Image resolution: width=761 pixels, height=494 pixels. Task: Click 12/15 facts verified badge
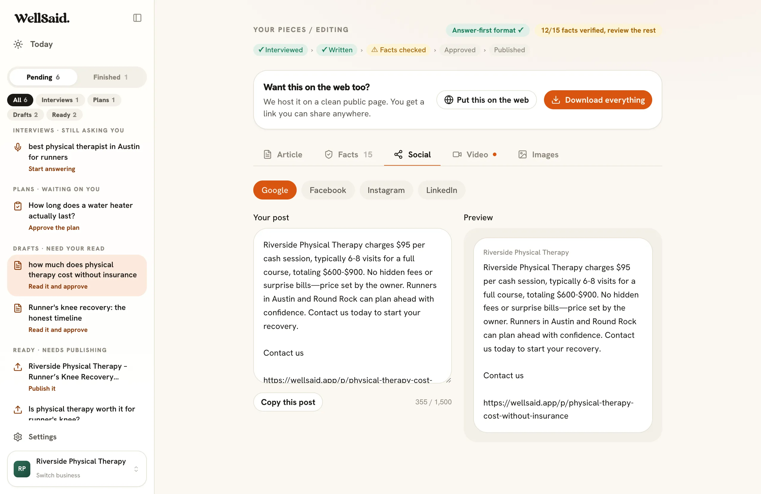click(598, 30)
